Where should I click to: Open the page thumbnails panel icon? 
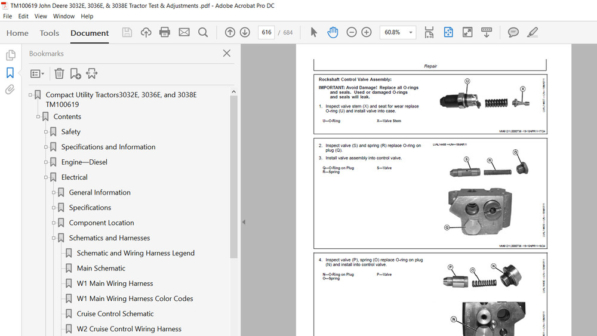pos(10,55)
